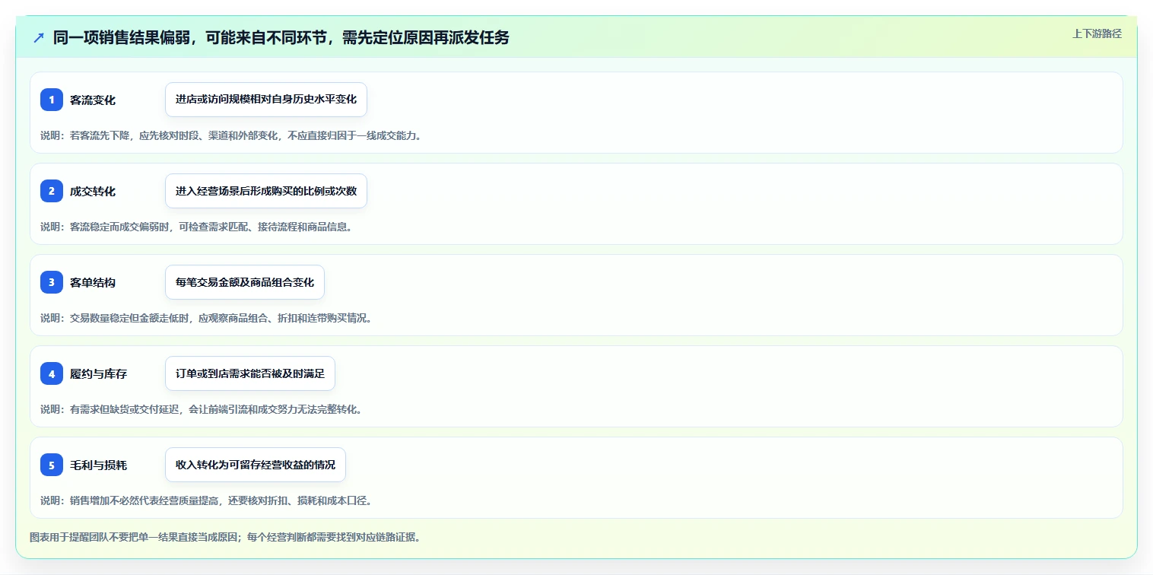Click the 每笔交易金额及商品组合变化 chip

pos(245,282)
